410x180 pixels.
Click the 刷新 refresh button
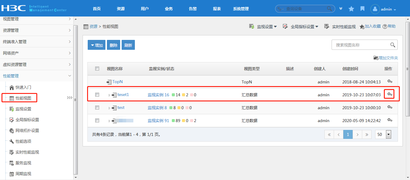pos(128,45)
